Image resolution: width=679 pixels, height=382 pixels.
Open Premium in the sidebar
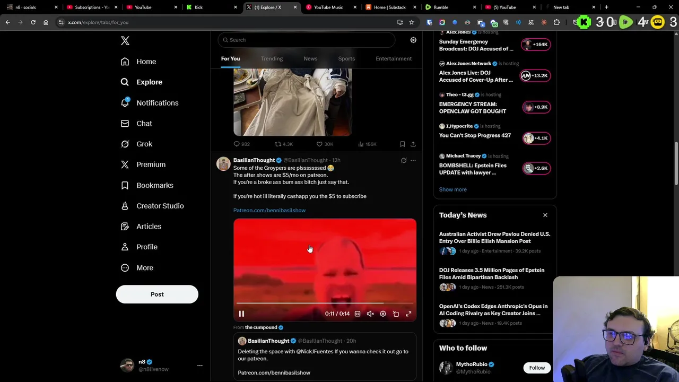point(143,164)
